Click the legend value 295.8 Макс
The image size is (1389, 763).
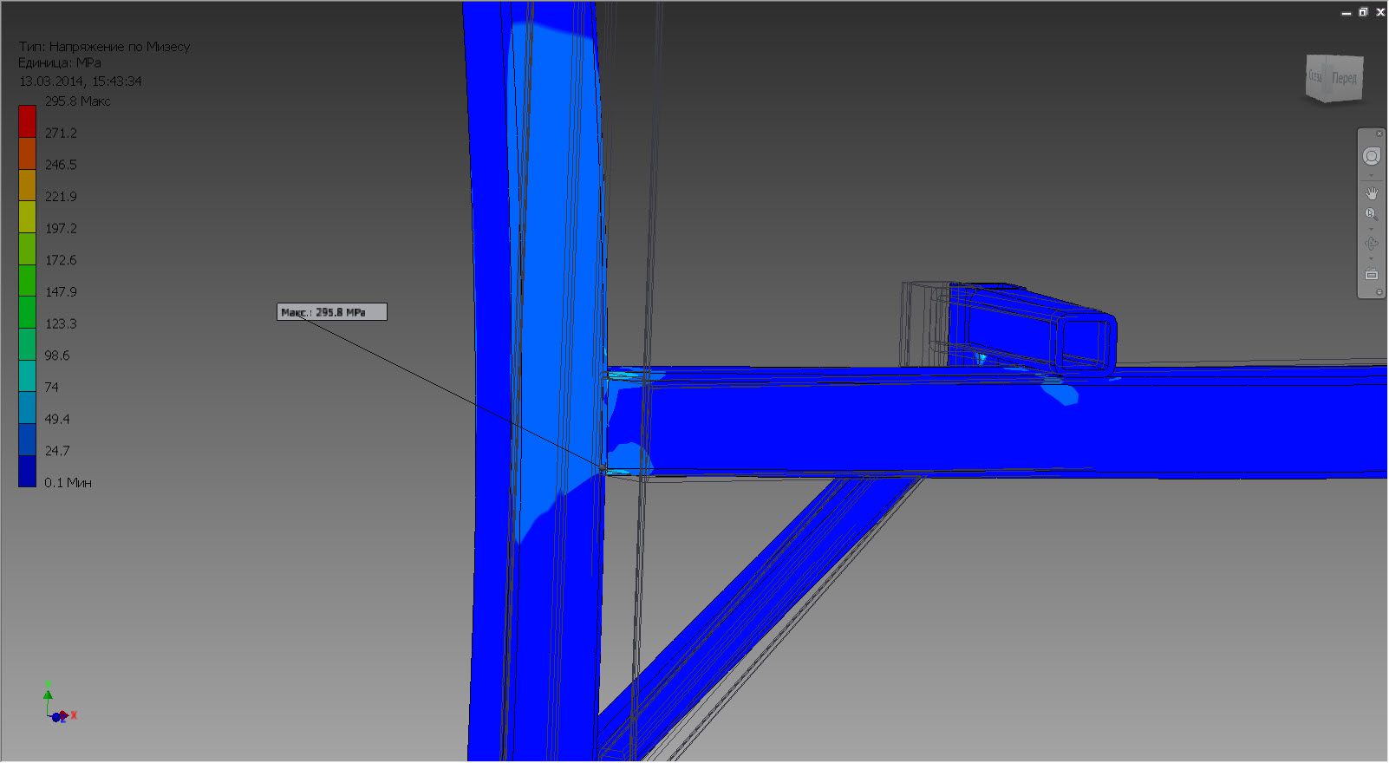tap(78, 101)
